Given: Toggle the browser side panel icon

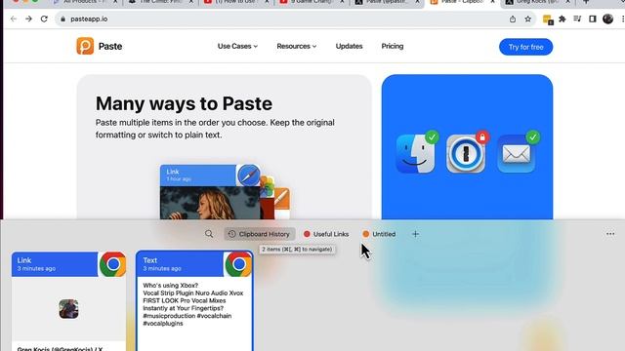Looking at the screenshot, I should tap(593, 19).
